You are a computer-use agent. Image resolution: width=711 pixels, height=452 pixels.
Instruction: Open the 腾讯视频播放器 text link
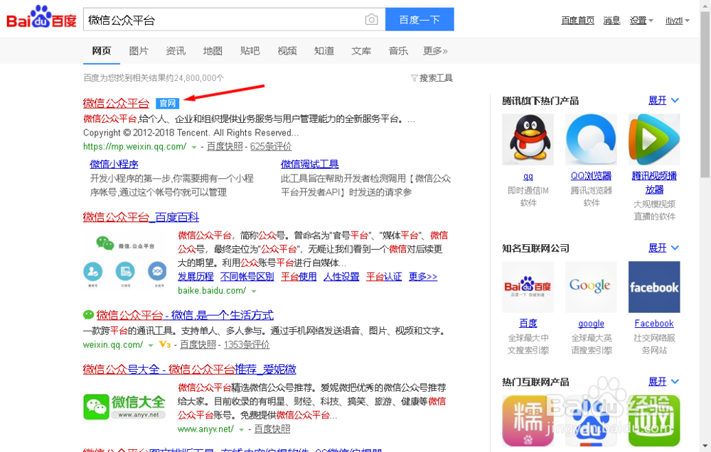pyautogui.click(x=654, y=183)
